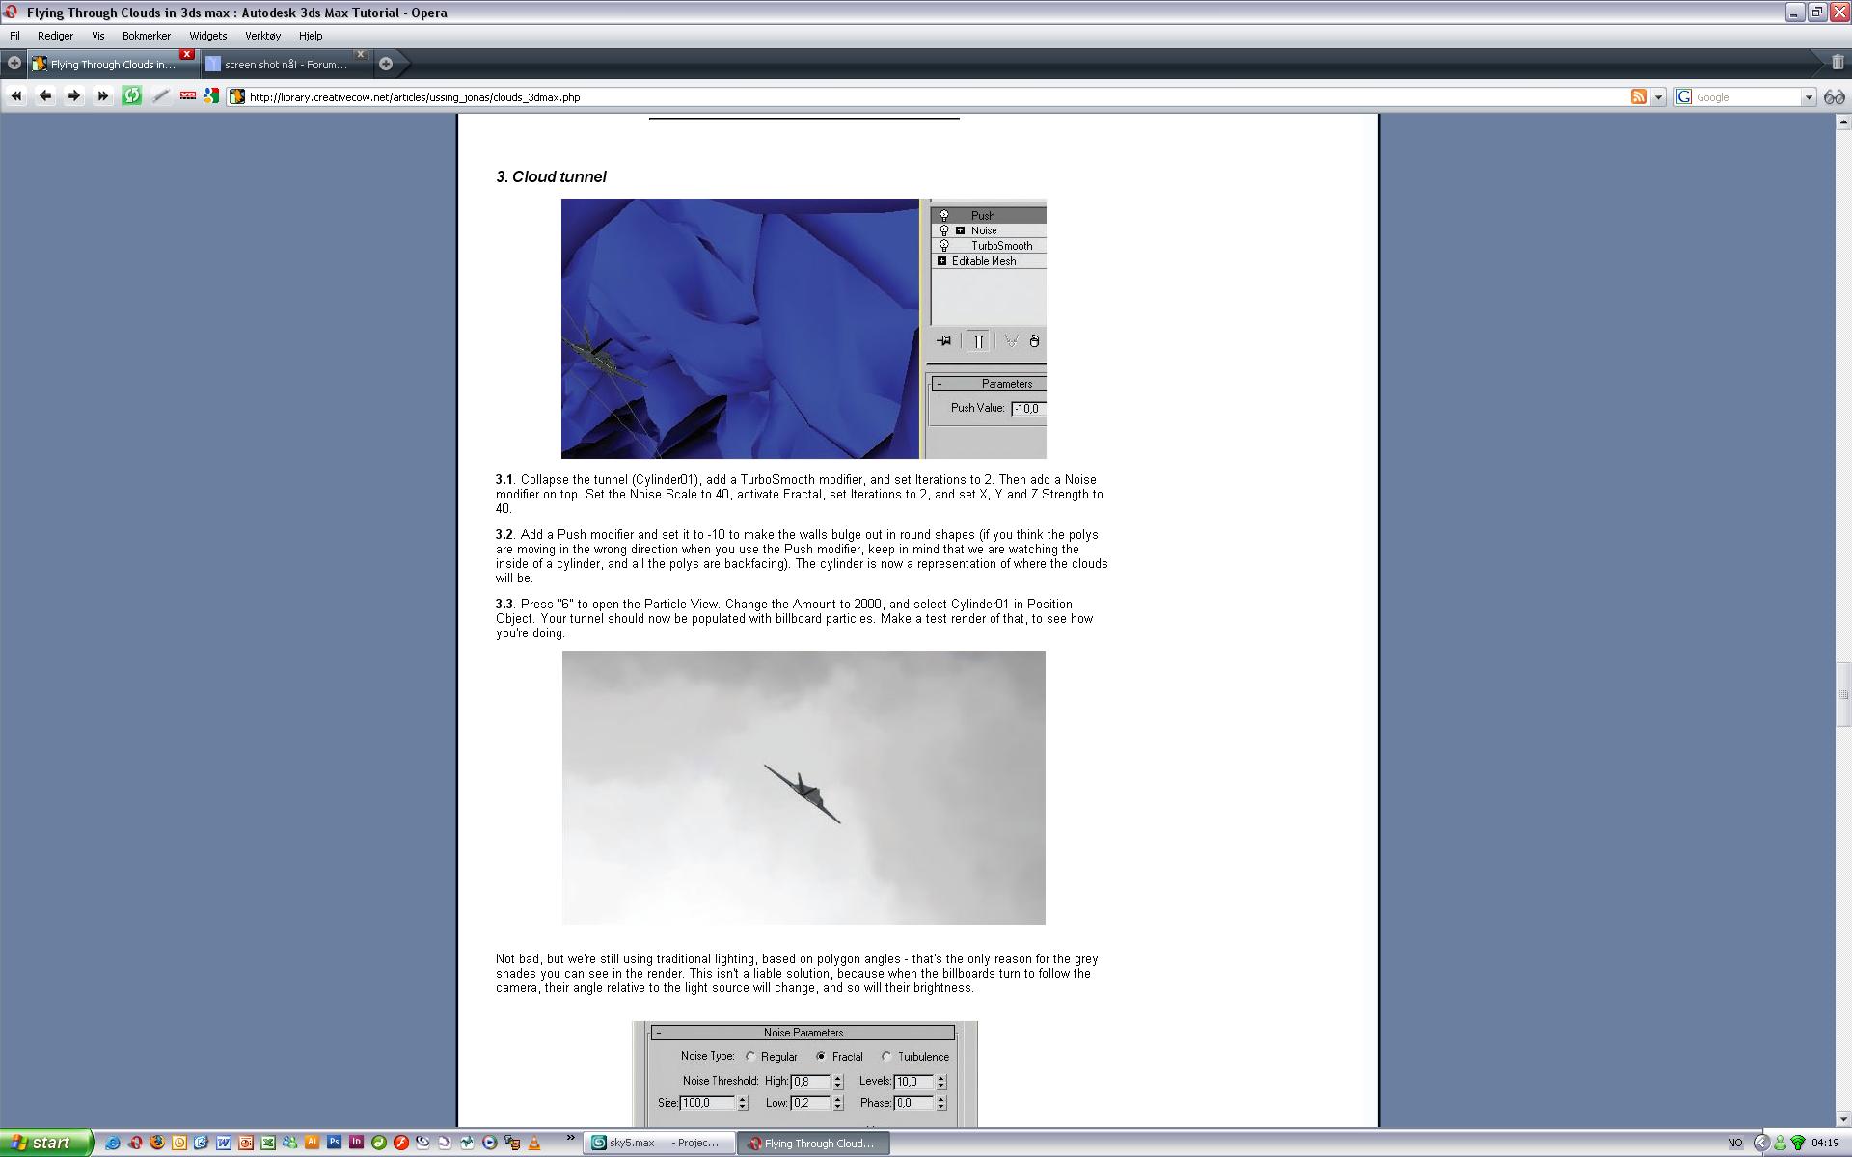1852x1157 pixels.
Task: Open the Windows start button
Action: (46, 1143)
